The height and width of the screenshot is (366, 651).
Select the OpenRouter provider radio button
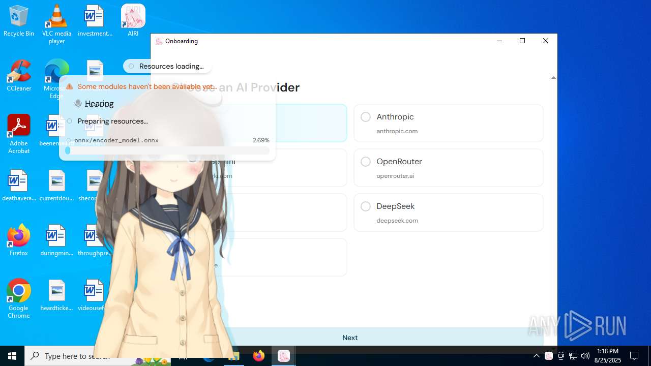tap(365, 162)
